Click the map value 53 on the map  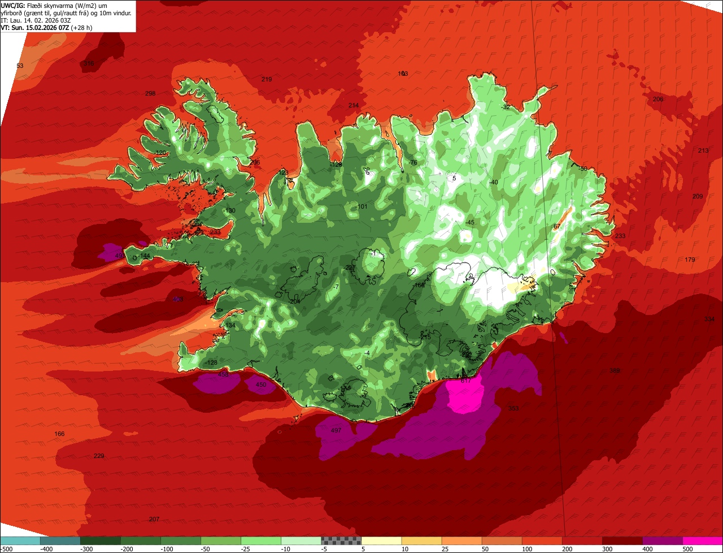20,66
